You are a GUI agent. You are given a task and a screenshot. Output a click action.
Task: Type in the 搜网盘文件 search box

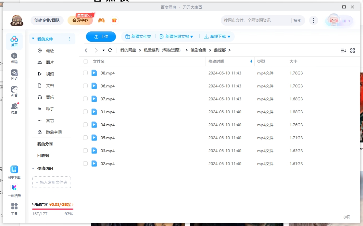(253, 20)
